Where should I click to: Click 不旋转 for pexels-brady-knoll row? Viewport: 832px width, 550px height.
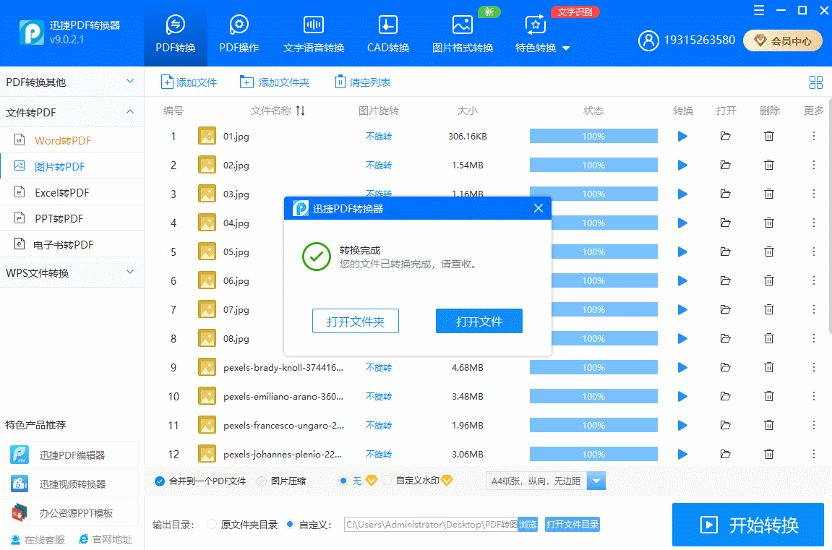coord(378,368)
